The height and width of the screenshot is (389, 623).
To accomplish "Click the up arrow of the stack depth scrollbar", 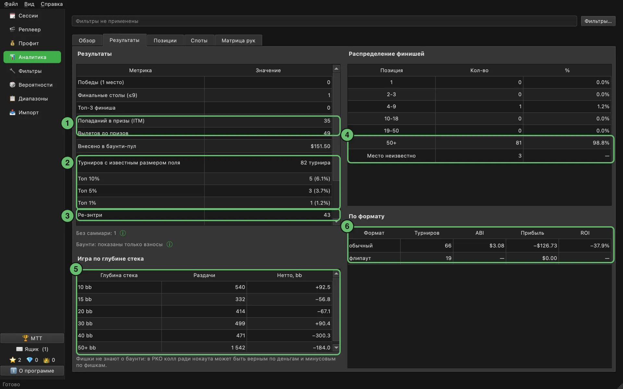I will pyautogui.click(x=336, y=274).
